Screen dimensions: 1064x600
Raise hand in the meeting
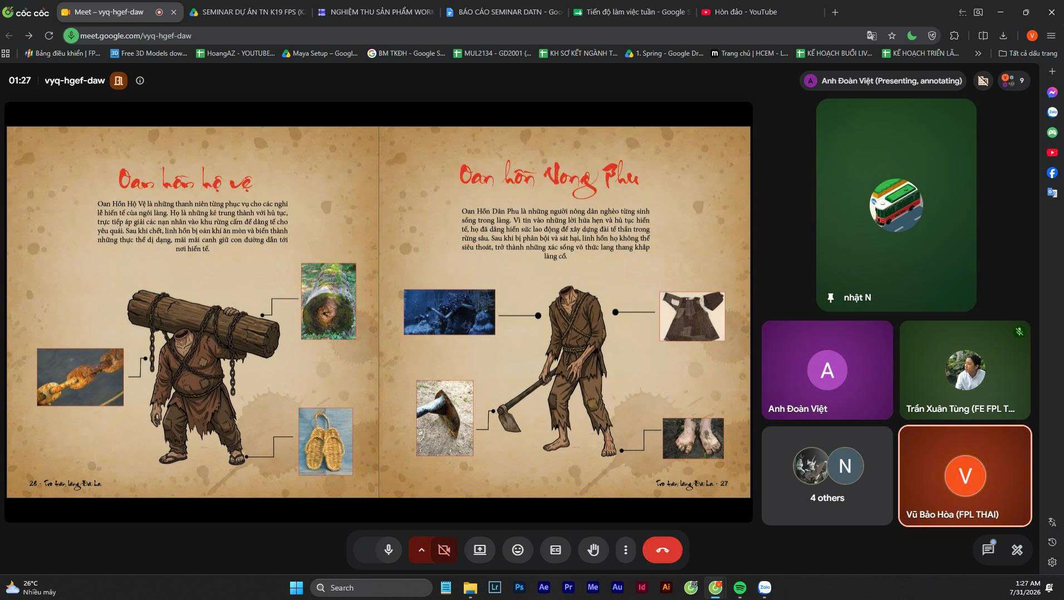[593, 550]
